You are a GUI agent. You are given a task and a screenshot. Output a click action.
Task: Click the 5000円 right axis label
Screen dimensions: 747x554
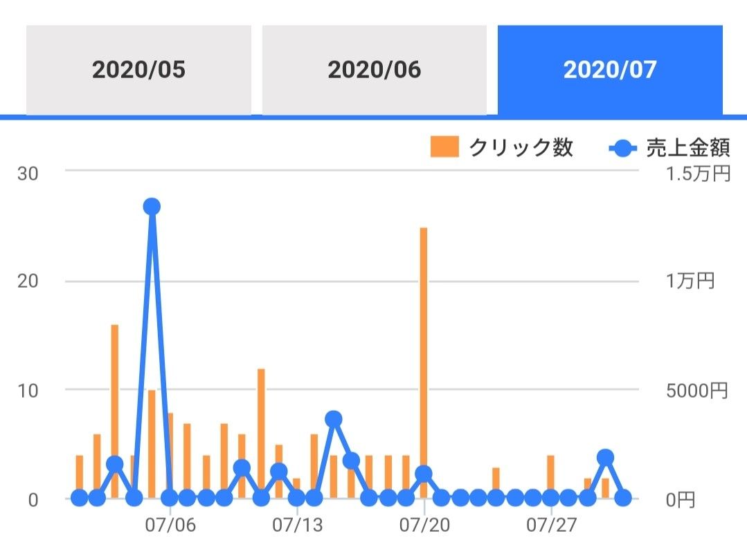[696, 390]
